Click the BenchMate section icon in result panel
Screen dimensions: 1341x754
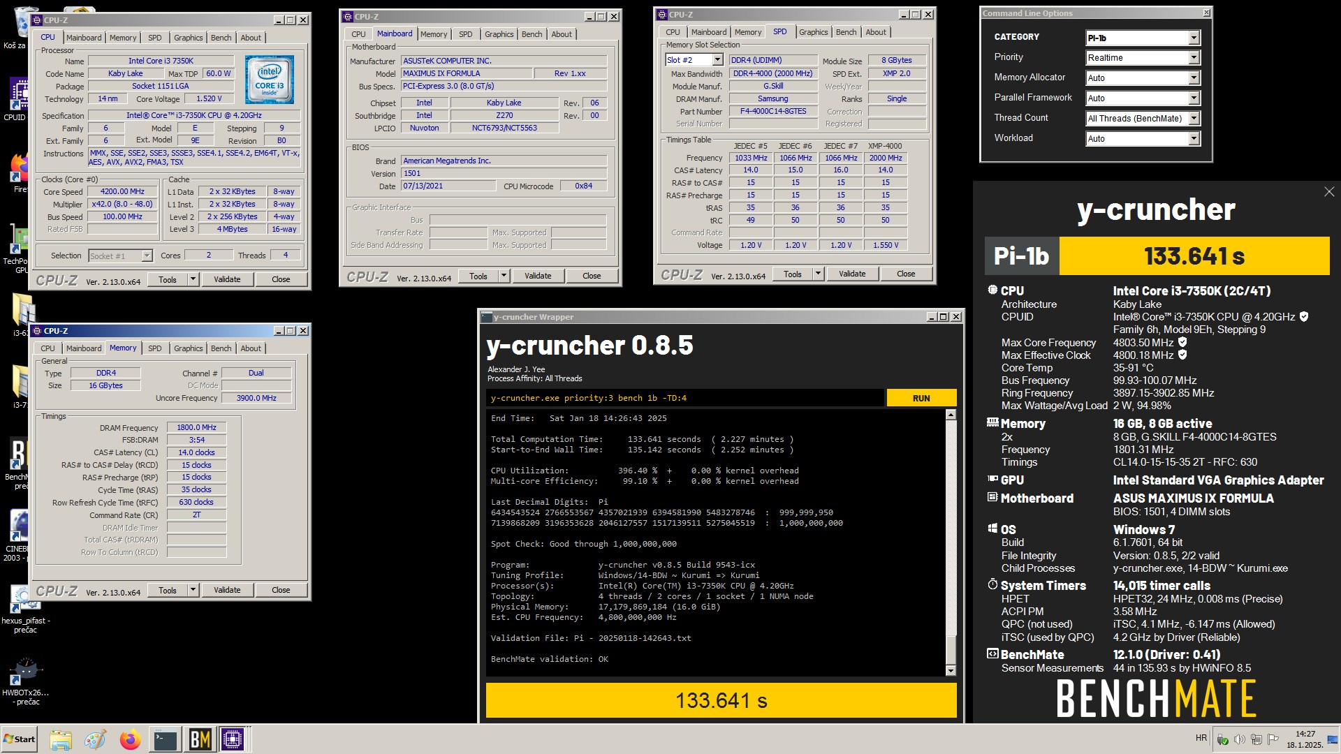(992, 653)
